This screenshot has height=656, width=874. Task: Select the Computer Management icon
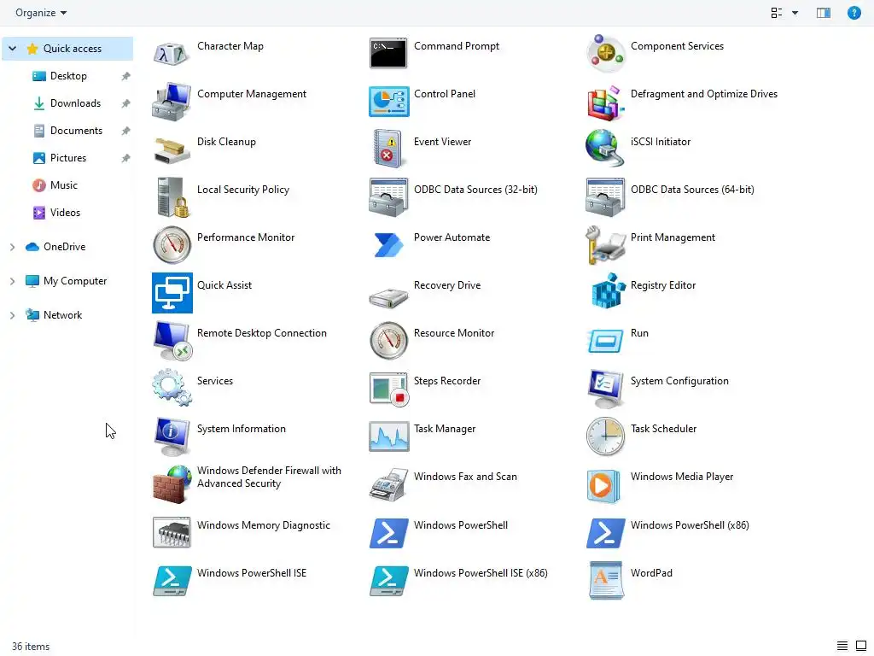point(172,102)
